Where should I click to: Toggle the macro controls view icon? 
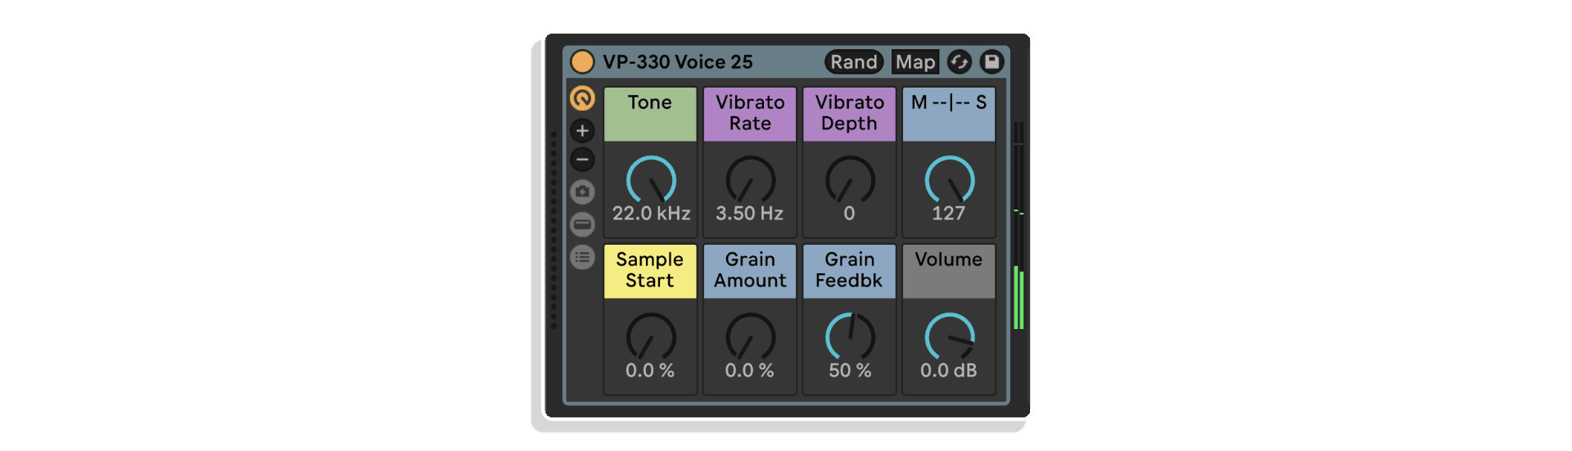point(582,98)
